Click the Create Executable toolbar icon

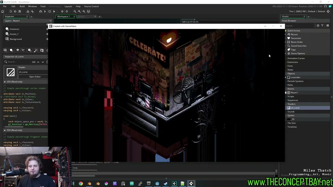(28, 11)
